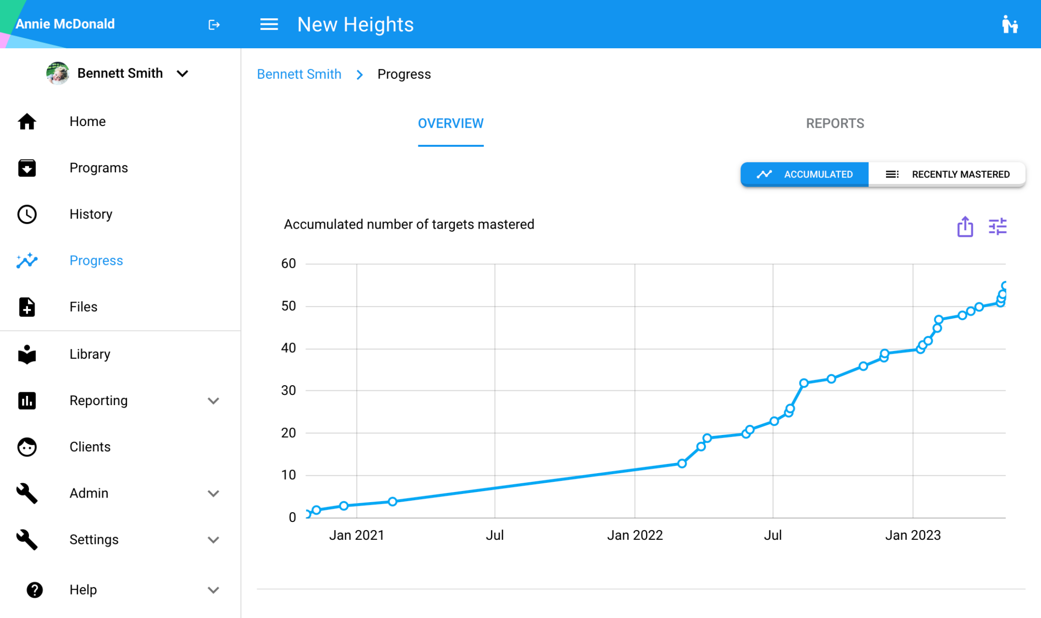Expand the Settings submenu
The image size is (1041, 618).
213,540
